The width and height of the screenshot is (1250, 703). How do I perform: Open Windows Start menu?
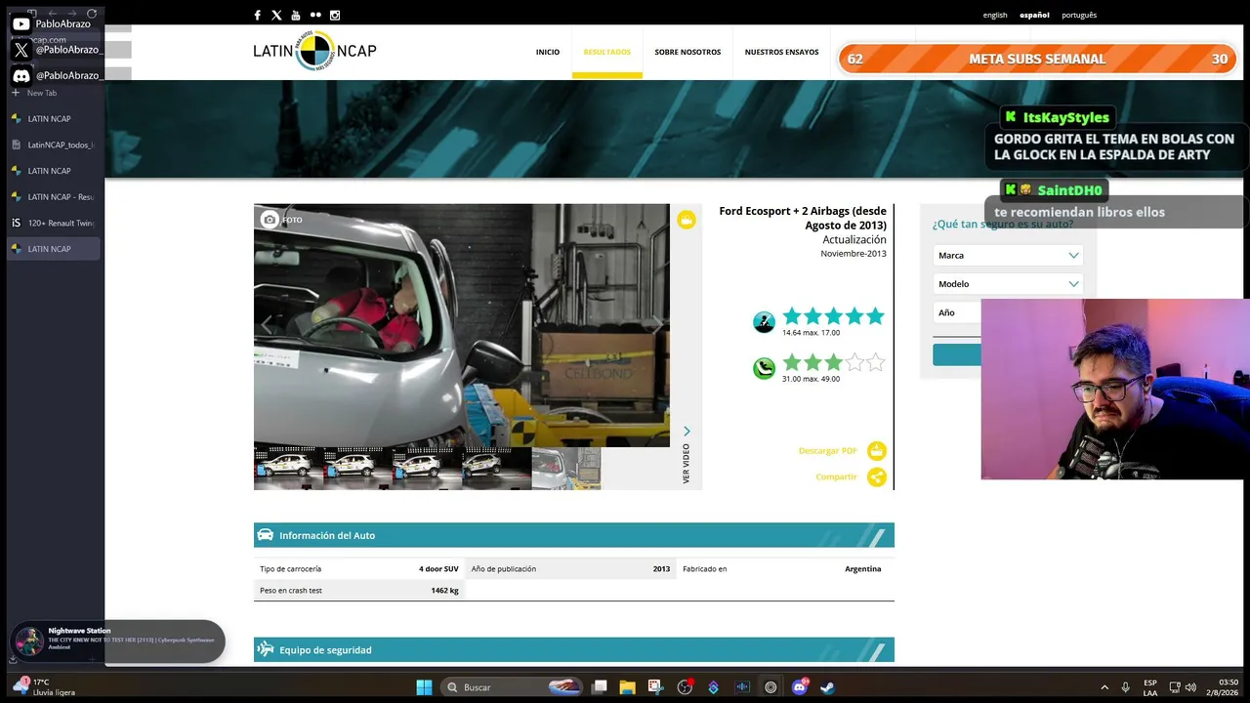pos(424,687)
